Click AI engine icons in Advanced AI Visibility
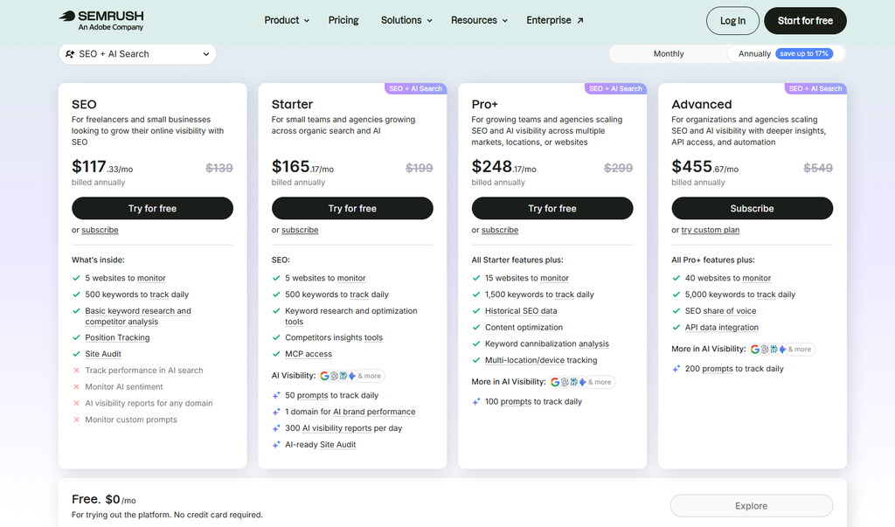The height and width of the screenshot is (527, 895). click(x=782, y=349)
